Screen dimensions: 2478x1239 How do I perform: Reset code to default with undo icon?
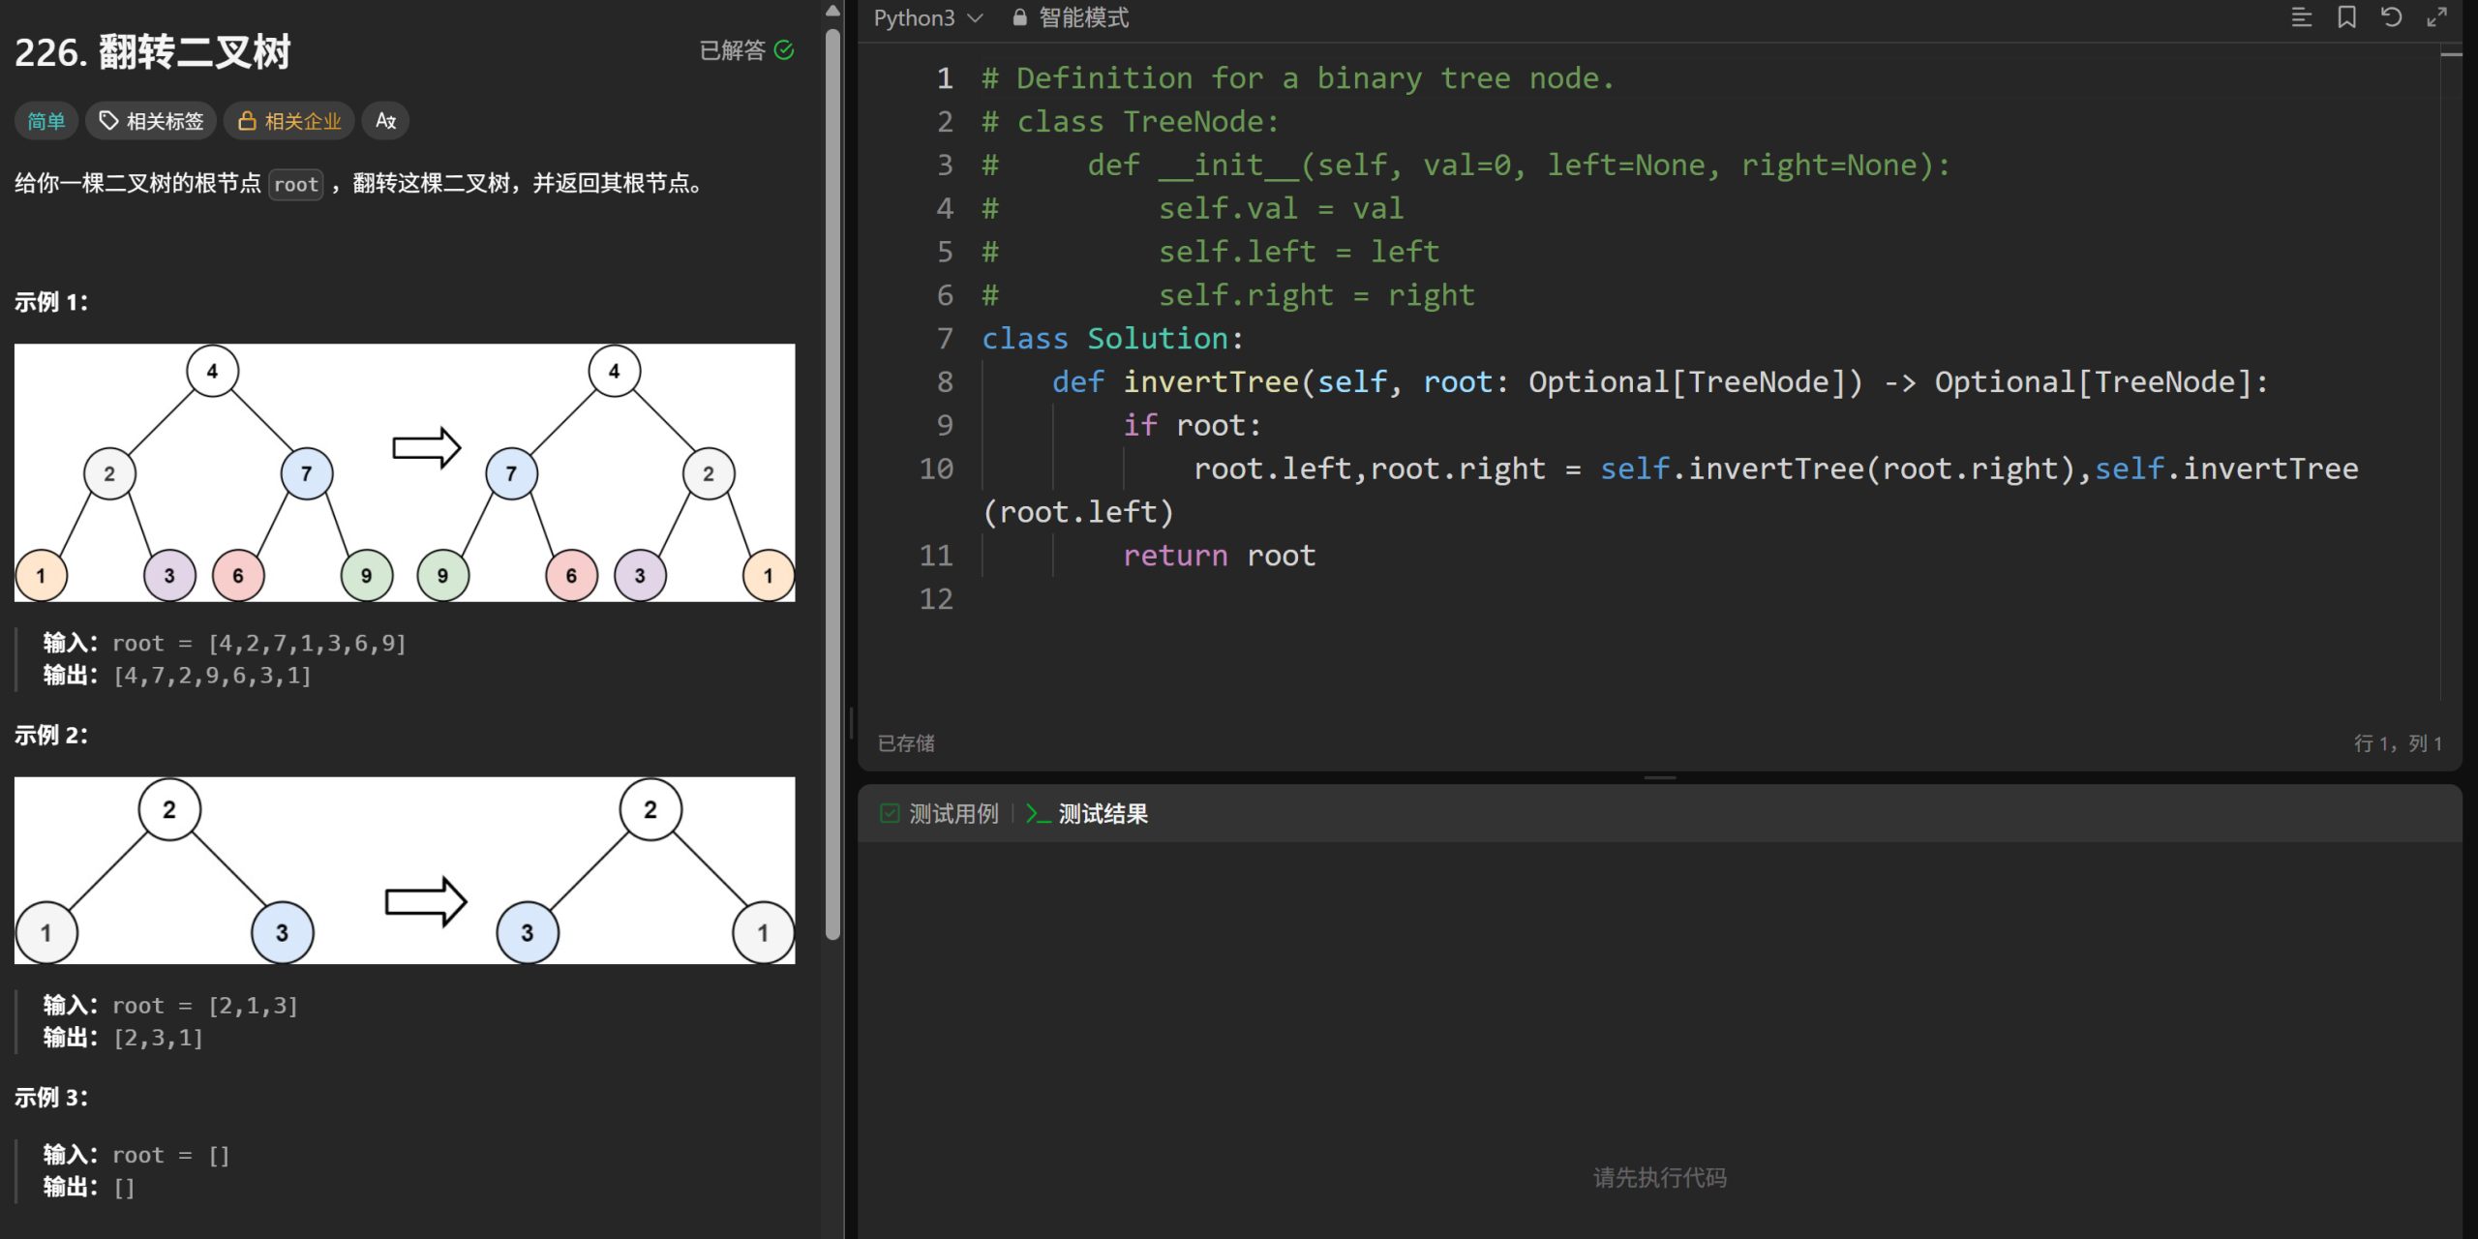click(x=2391, y=17)
